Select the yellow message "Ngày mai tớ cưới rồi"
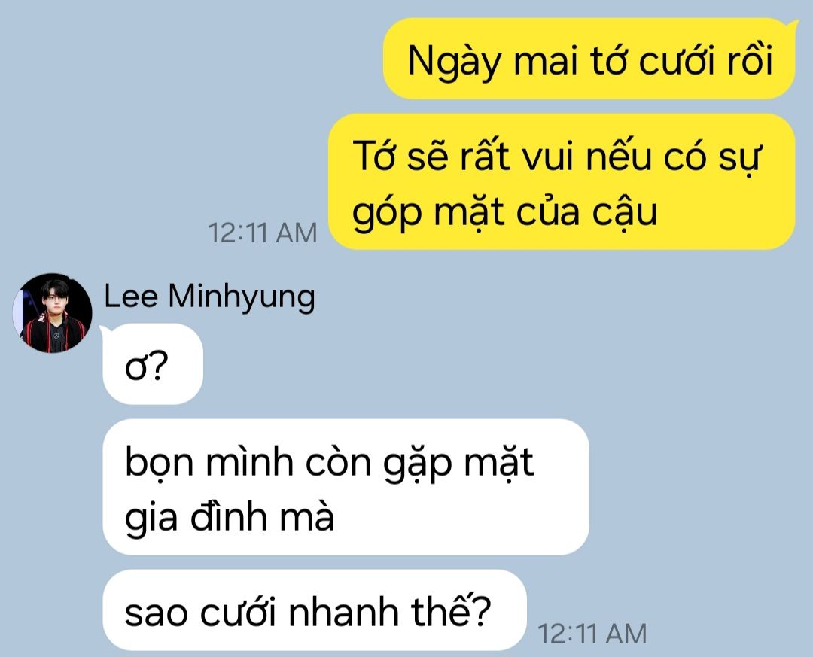813x657 pixels. 589,59
